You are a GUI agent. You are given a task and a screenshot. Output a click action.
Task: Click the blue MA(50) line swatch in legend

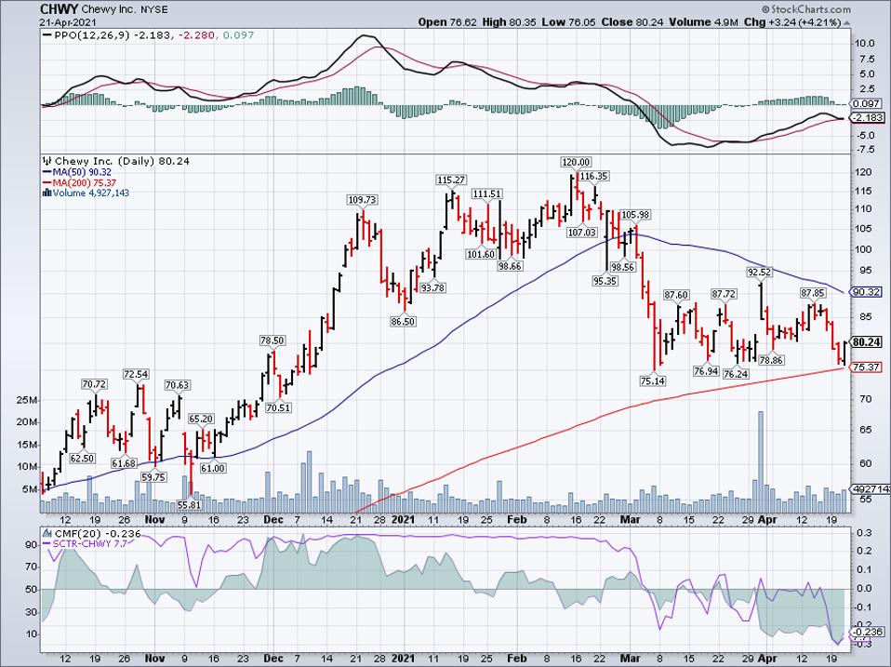(47, 172)
